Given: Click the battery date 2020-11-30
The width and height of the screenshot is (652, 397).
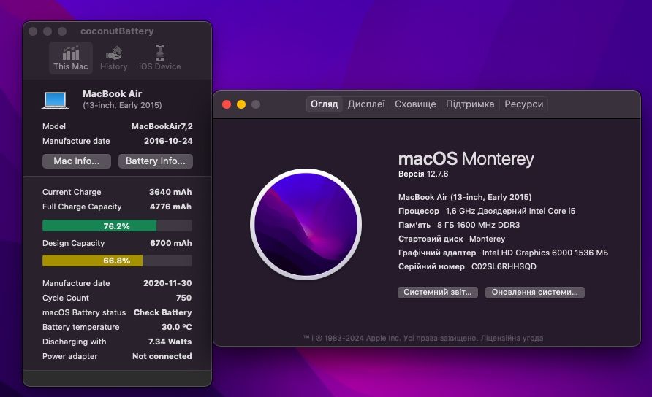Looking at the screenshot, I should pos(167,283).
